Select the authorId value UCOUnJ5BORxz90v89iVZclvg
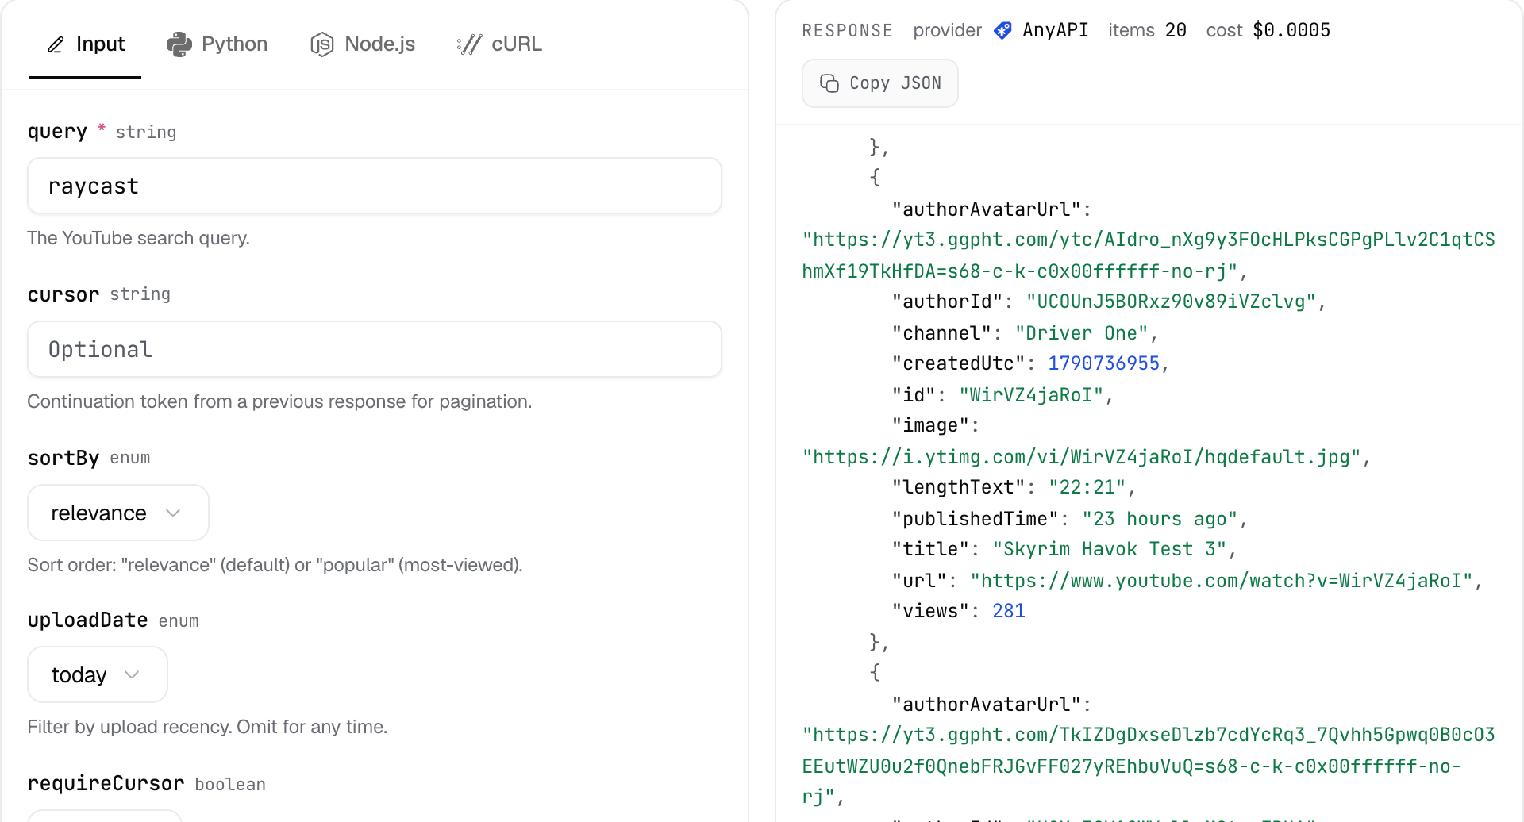 pos(1171,302)
